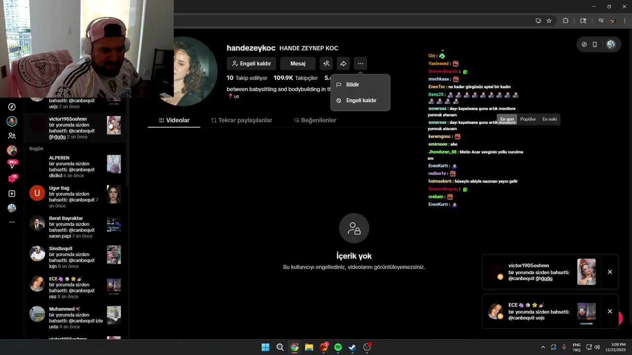Open the 109.9K Takipçiler list

[x=296, y=78]
